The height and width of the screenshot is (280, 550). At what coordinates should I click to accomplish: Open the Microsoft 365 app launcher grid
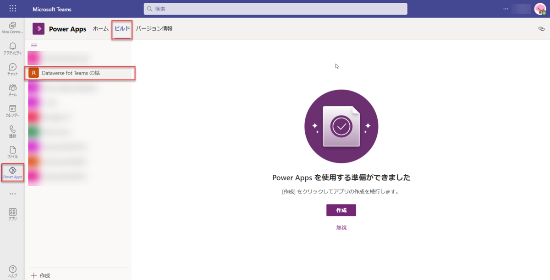12,9
